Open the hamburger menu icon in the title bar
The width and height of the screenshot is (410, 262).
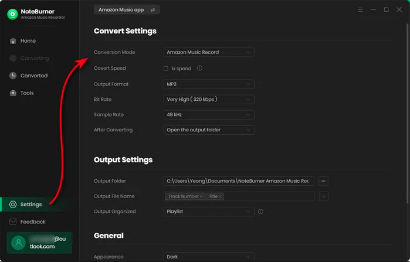click(x=360, y=9)
